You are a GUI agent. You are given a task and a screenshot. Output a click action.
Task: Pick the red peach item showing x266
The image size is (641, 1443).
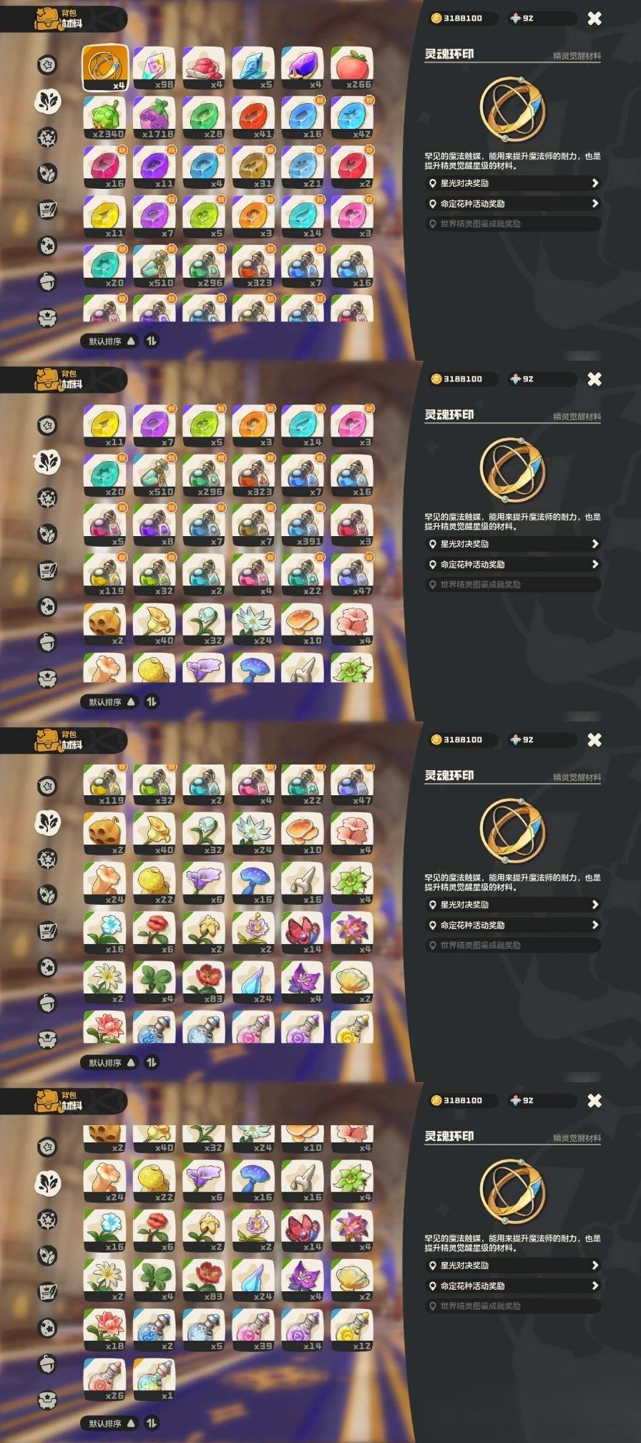[352, 69]
